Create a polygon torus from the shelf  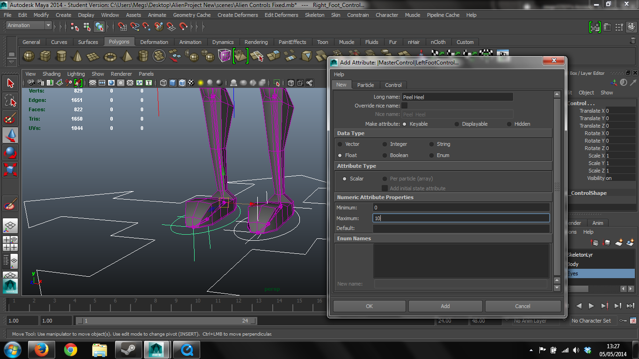109,56
